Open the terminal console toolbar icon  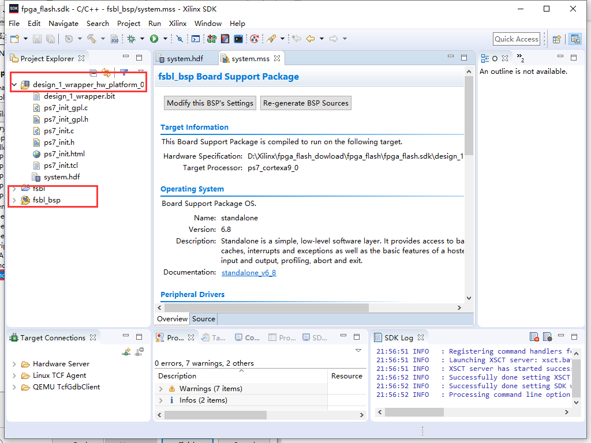pos(196,39)
